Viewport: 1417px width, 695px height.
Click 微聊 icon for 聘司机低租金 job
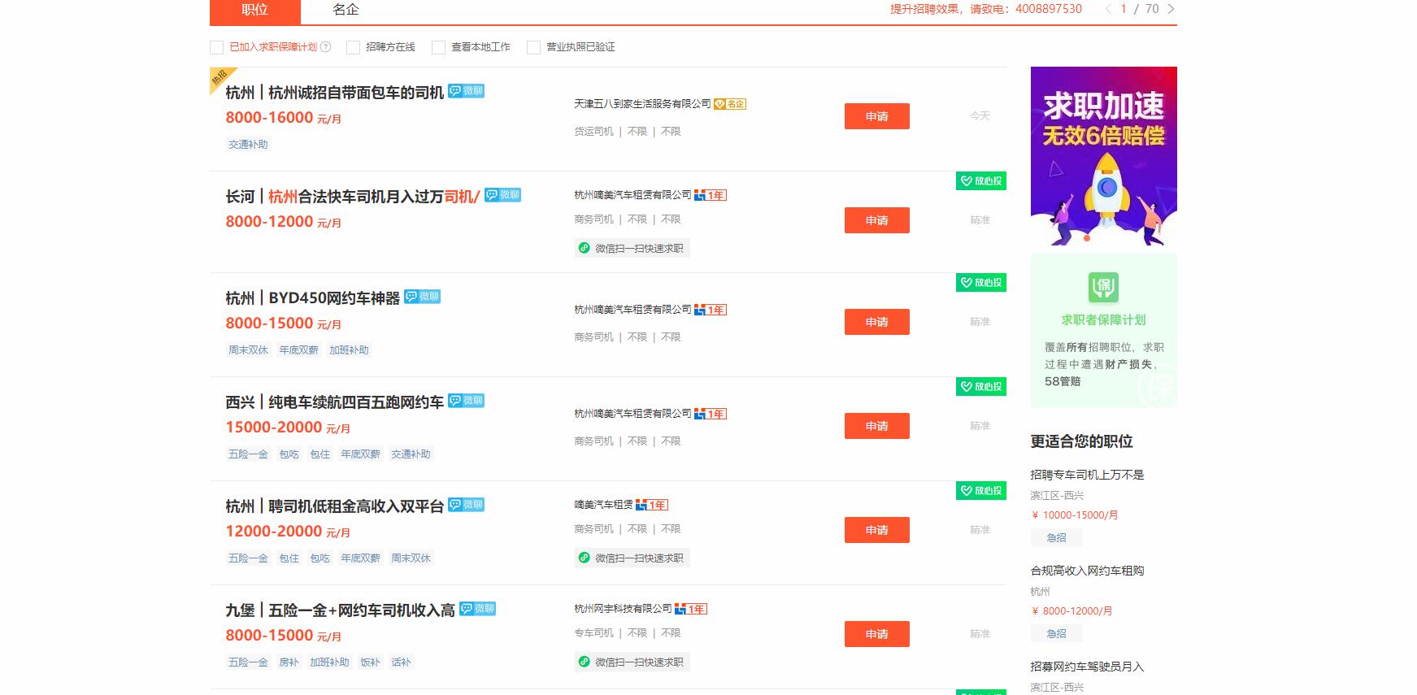coord(467,505)
